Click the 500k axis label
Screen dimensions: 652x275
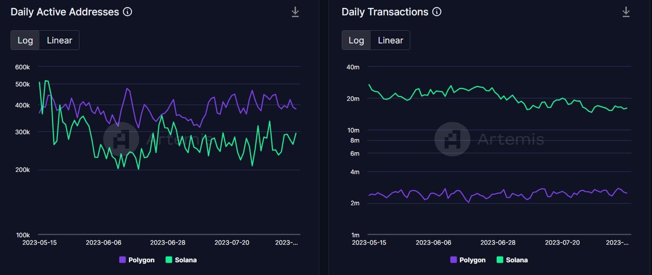tap(22, 84)
